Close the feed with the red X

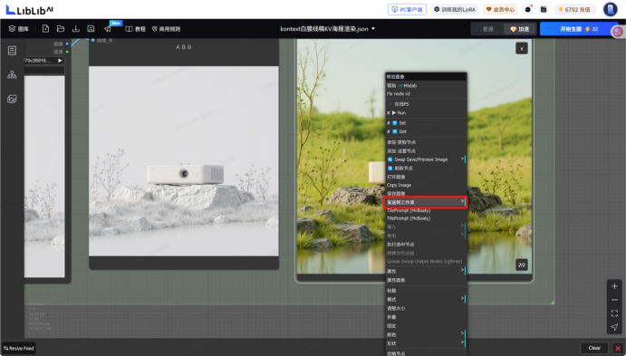pyautogui.click(x=618, y=349)
